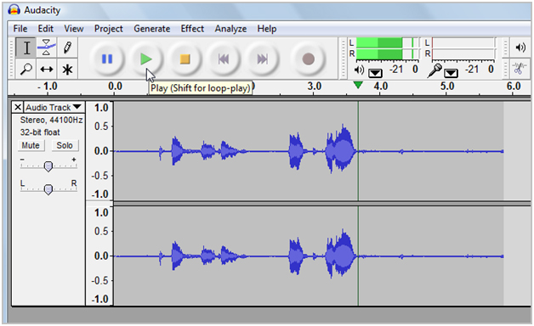The height and width of the screenshot is (326, 534).
Task: Click the Pause button
Action: click(107, 59)
